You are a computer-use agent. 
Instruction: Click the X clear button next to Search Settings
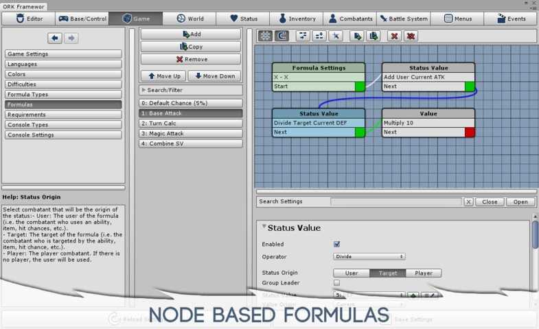tap(468, 202)
